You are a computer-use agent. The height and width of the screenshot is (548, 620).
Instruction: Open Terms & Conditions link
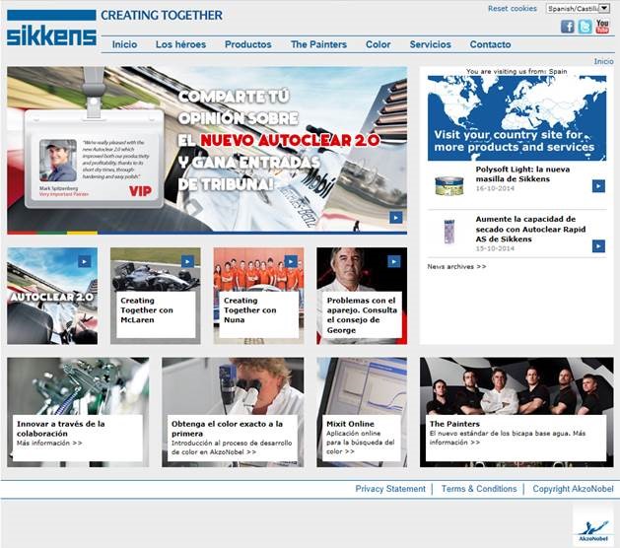pos(479,489)
